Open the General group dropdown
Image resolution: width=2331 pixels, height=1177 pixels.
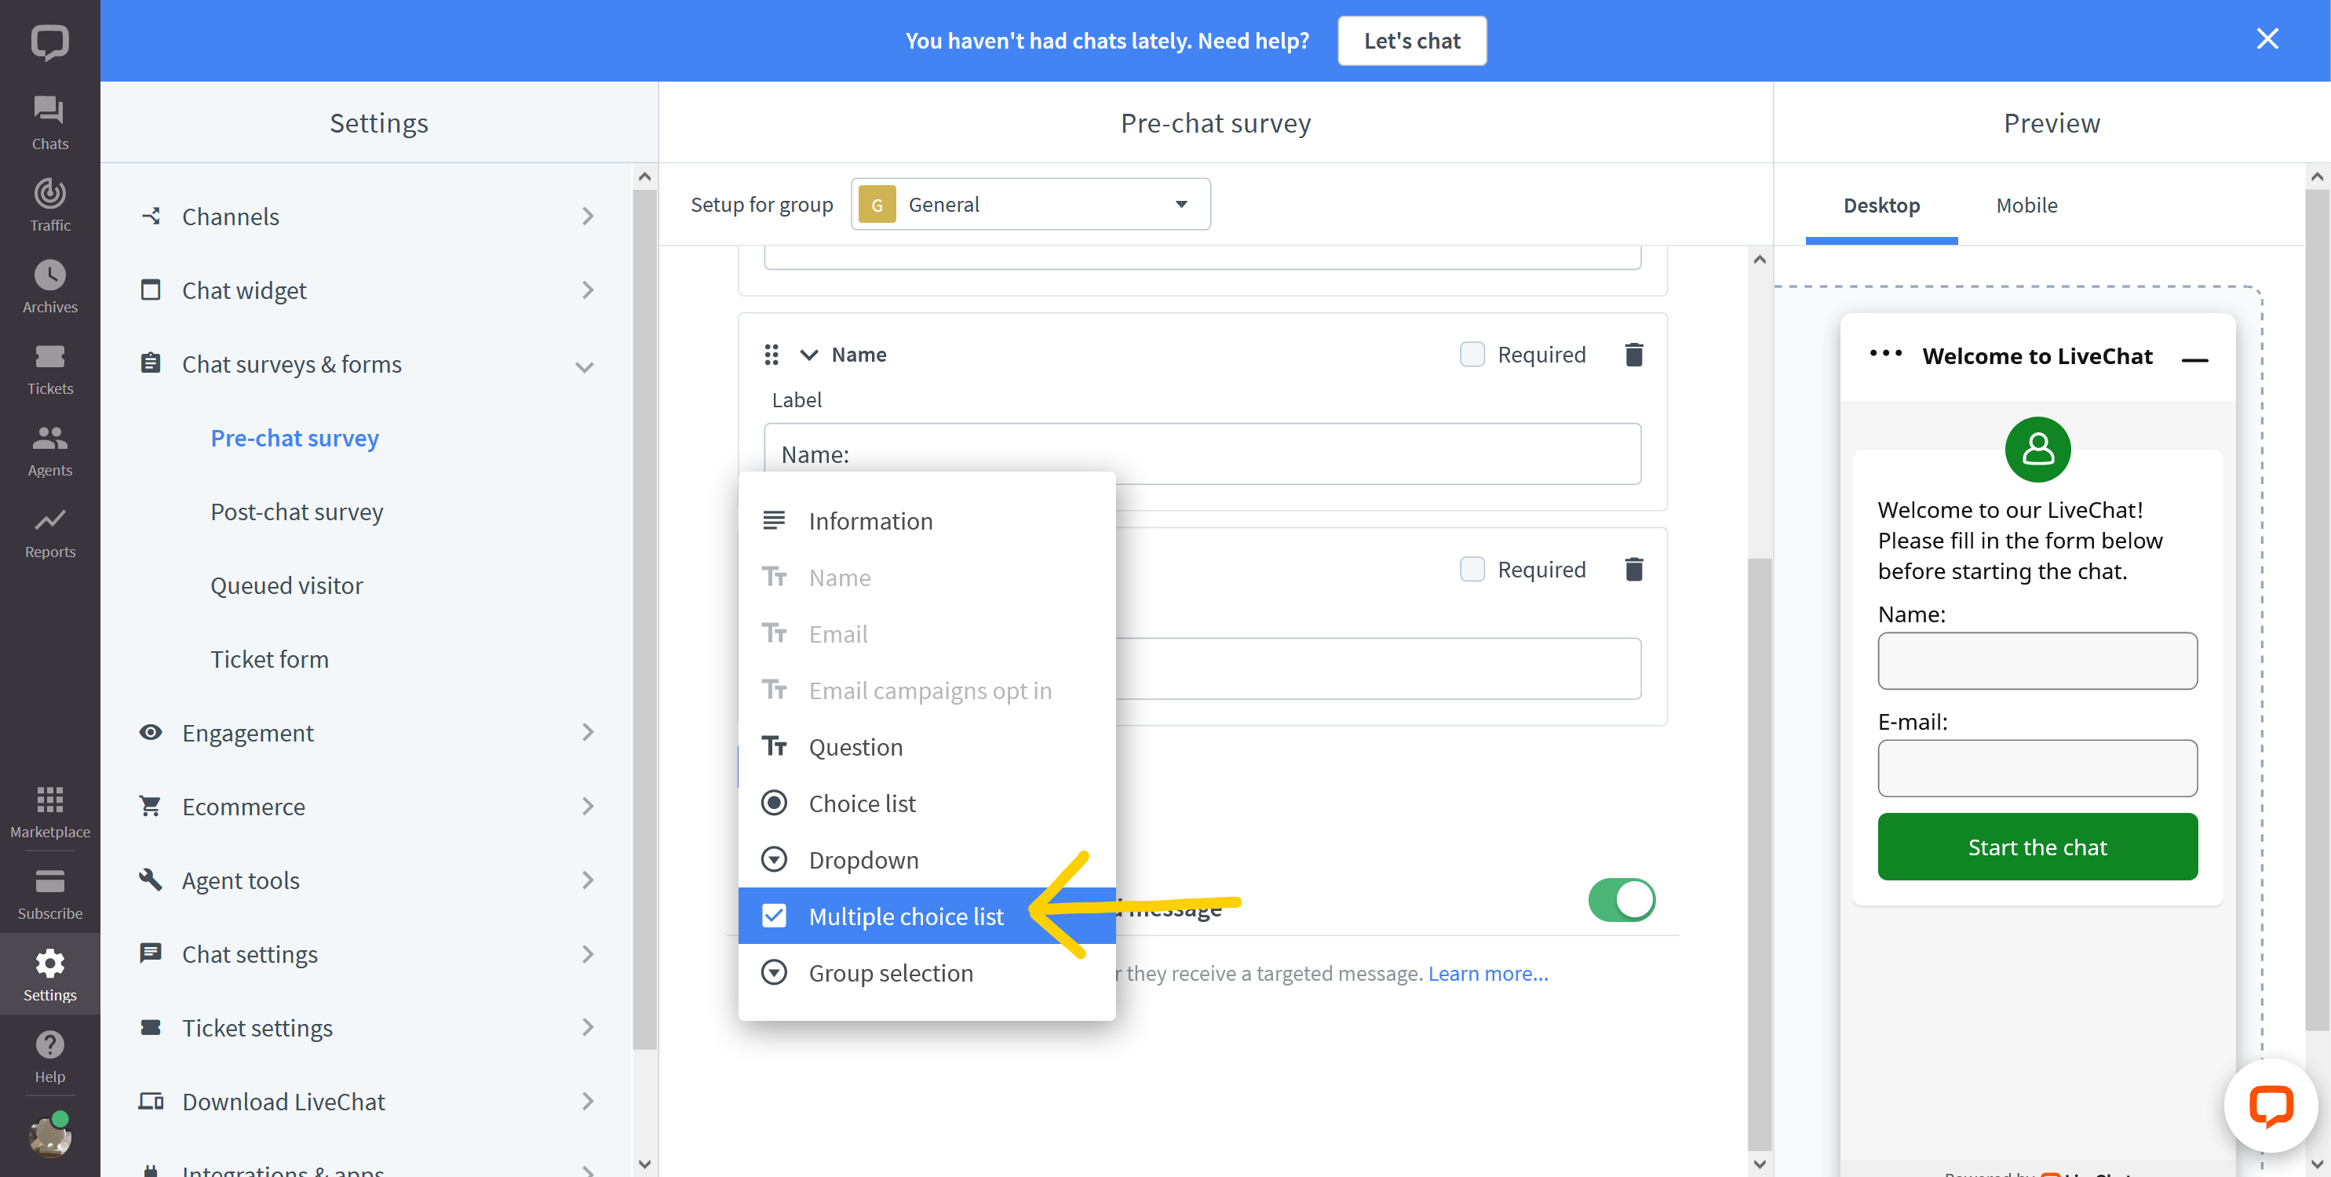pos(1030,205)
